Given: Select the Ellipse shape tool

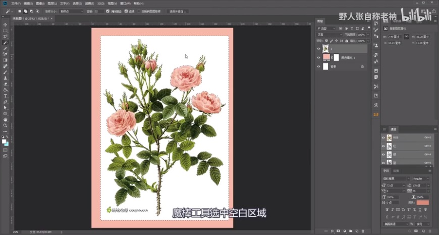Looking at the screenshot, I should [x=5, y=114].
